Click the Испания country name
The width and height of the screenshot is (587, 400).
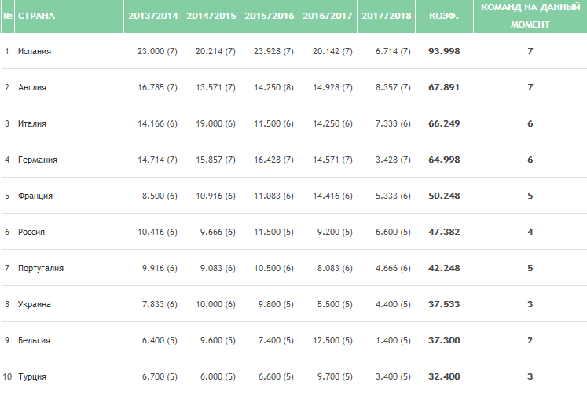(35, 51)
